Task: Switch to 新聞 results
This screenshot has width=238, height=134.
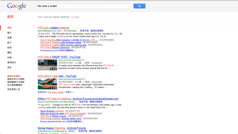Action: [9, 48]
